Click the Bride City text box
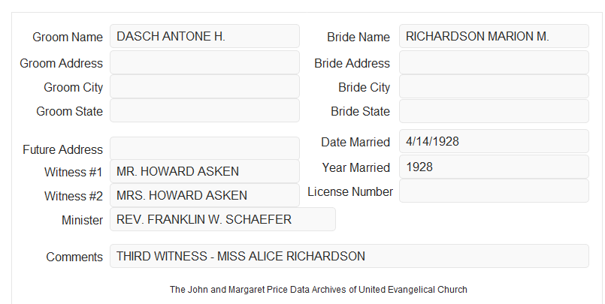Image resolution: width=605 pixels, height=304 pixels. point(494,86)
